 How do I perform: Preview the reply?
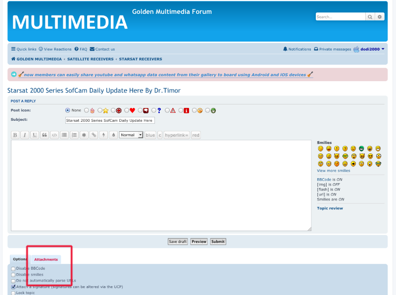click(x=199, y=242)
